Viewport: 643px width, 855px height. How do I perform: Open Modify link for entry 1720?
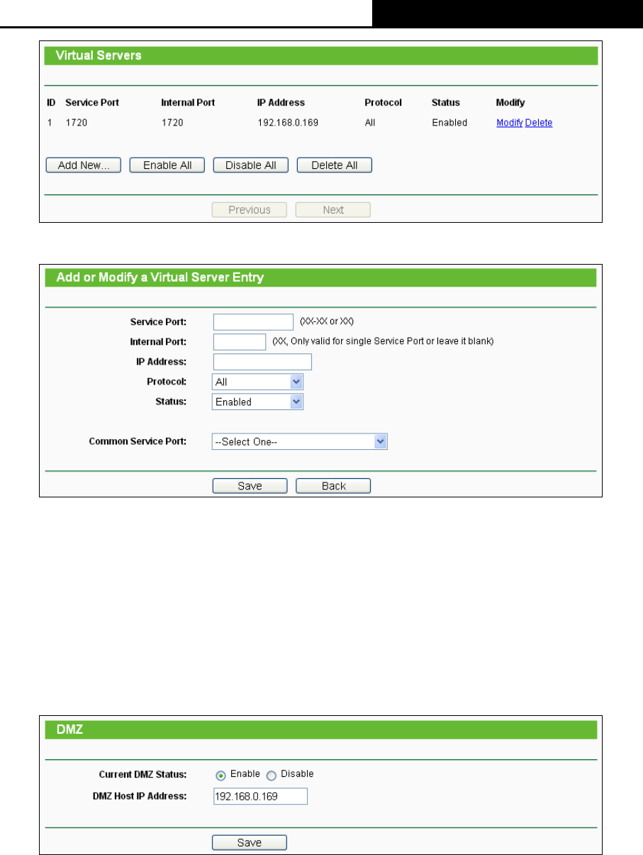point(510,123)
